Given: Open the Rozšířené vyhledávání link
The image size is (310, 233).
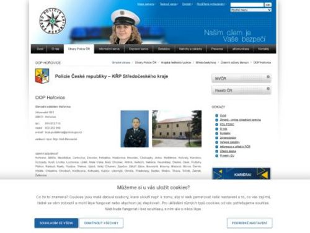Looking at the screenshot, I should coord(210,4).
